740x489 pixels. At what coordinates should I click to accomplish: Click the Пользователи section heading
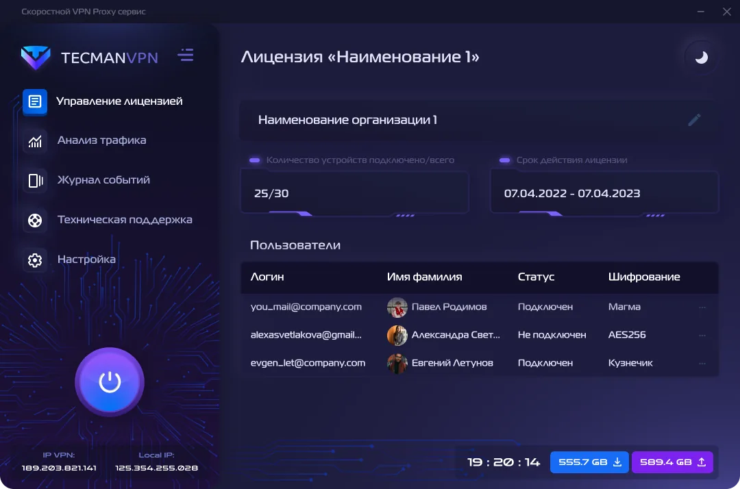point(295,245)
